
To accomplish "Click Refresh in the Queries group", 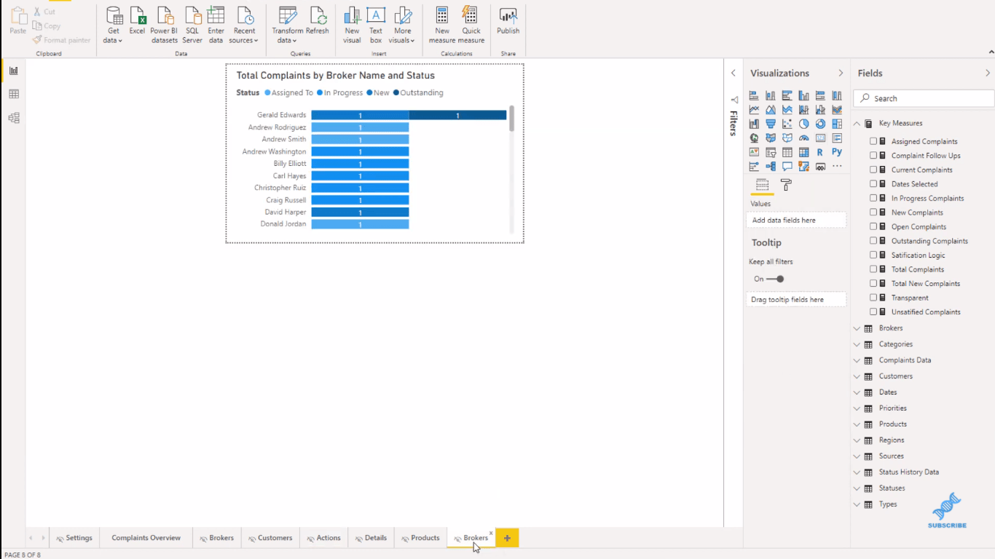I will [318, 22].
